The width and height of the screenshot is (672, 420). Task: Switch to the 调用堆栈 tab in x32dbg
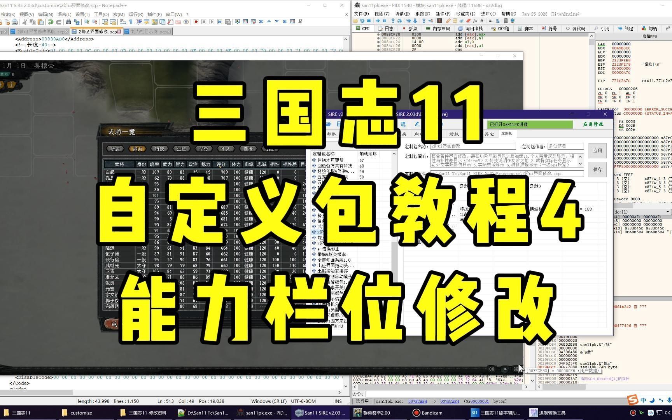pos(471,28)
